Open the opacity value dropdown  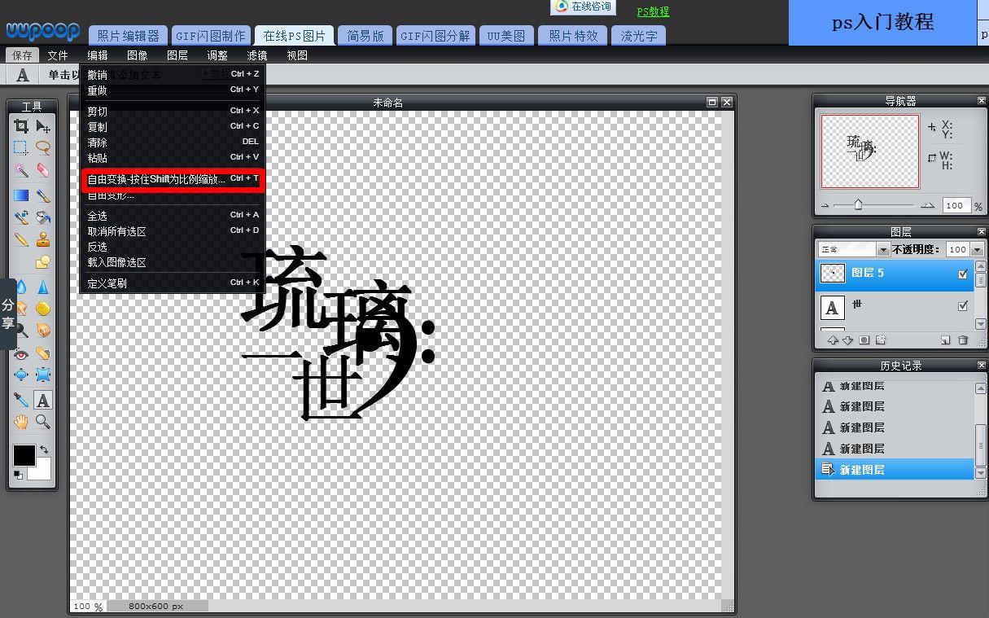click(x=976, y=249)
